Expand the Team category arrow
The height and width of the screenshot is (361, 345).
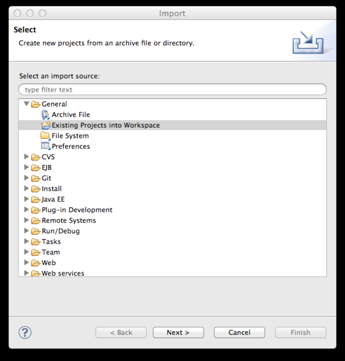tap(27, 252)
